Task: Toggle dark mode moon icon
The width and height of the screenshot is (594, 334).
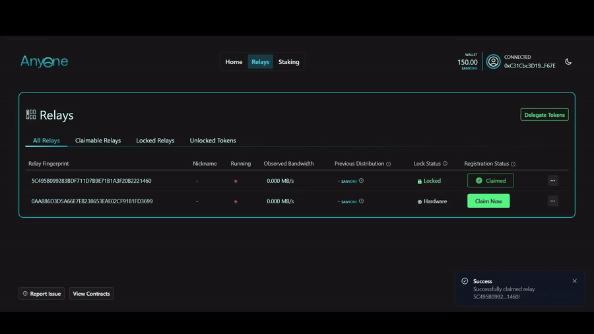Action: [568, 62]
